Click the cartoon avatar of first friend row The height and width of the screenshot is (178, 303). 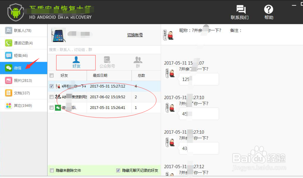point(58,86)
